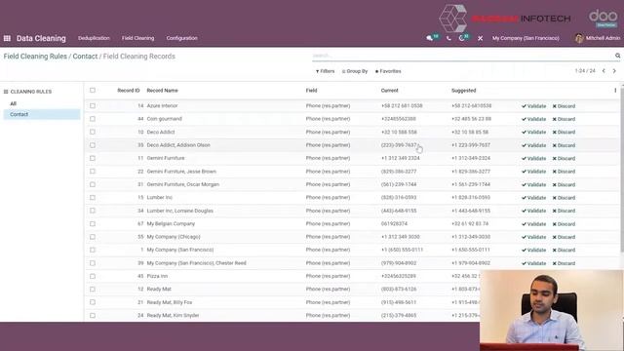Image resolution: width=624 pixels, height=351 pixels.
Task: Check the Ready Mat row checkbox
Action: point(93,290)
